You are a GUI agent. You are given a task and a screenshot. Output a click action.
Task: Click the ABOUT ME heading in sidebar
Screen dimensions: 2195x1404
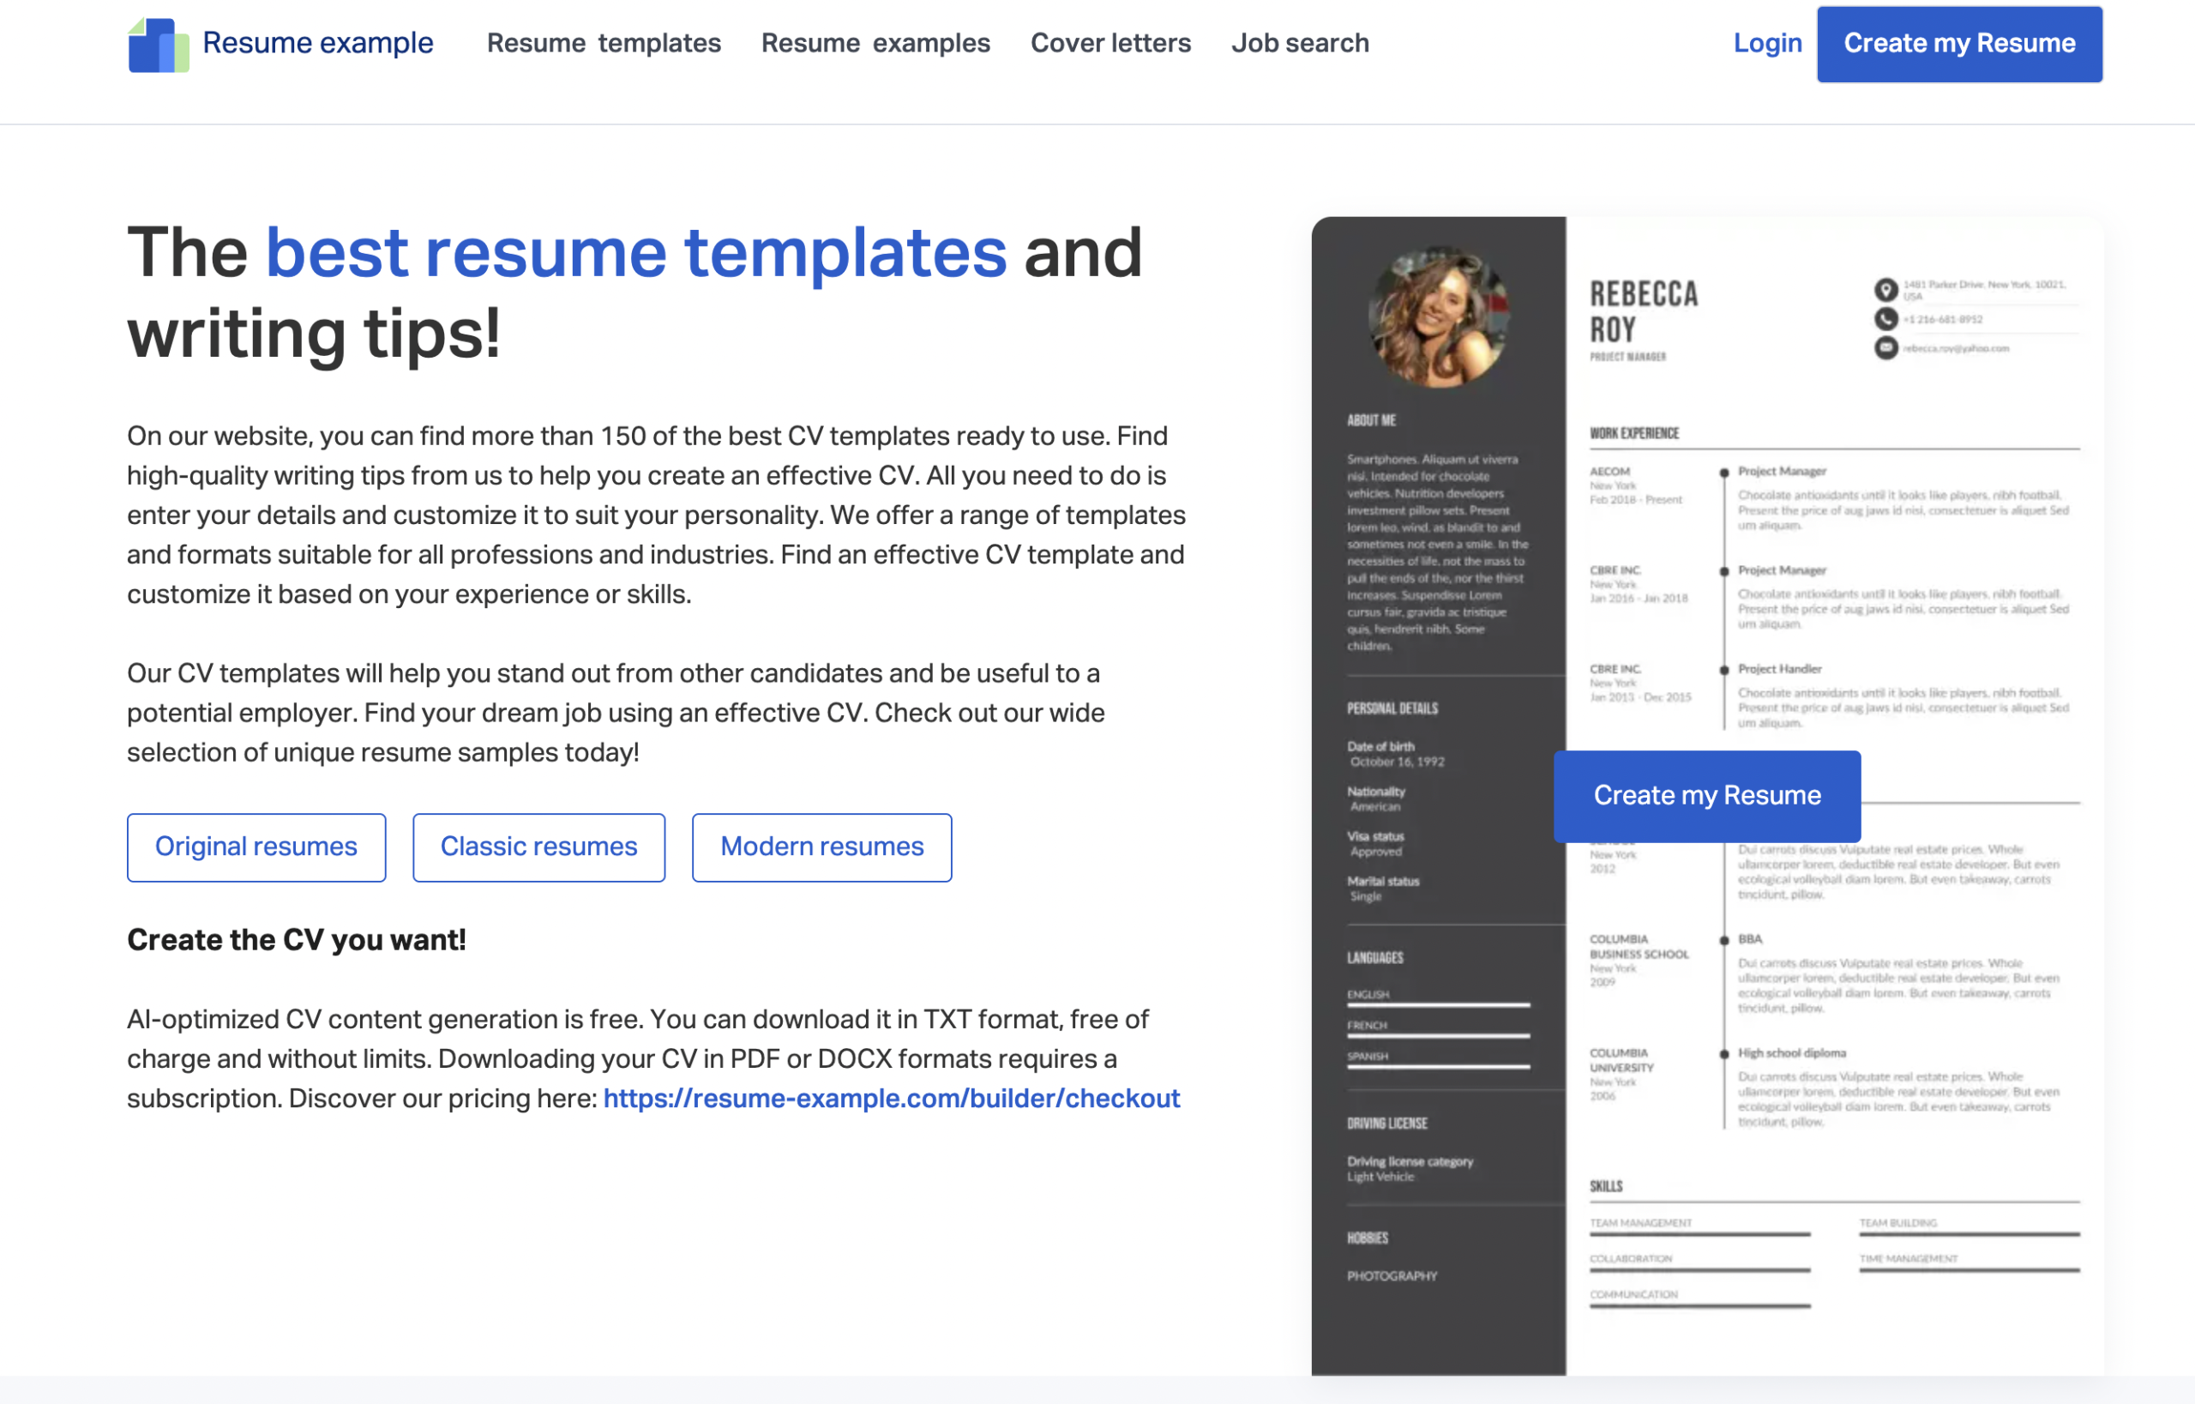tap(1372, 420)
